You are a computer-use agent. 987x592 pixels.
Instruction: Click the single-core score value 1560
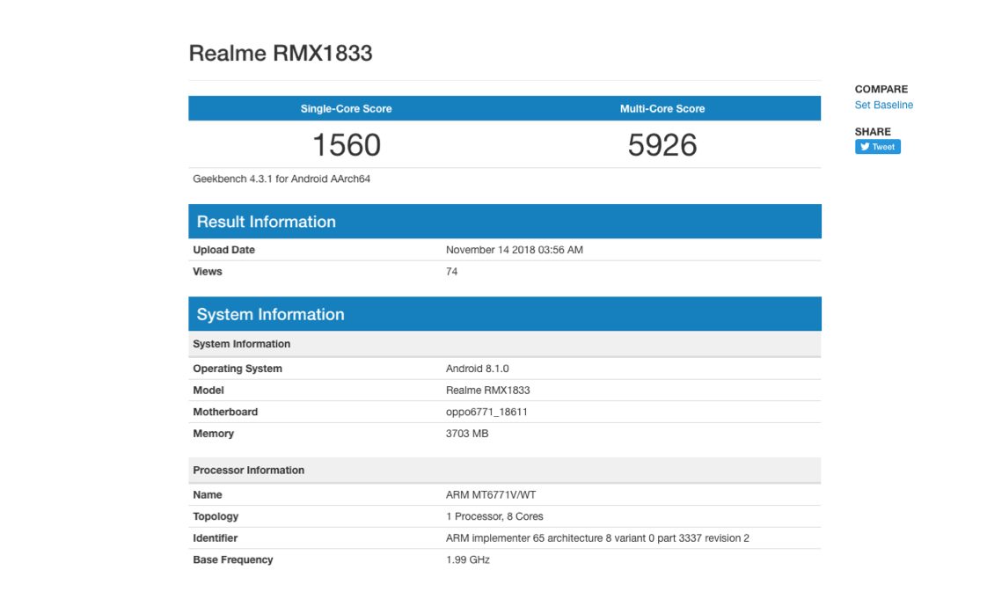coord(346,145)
